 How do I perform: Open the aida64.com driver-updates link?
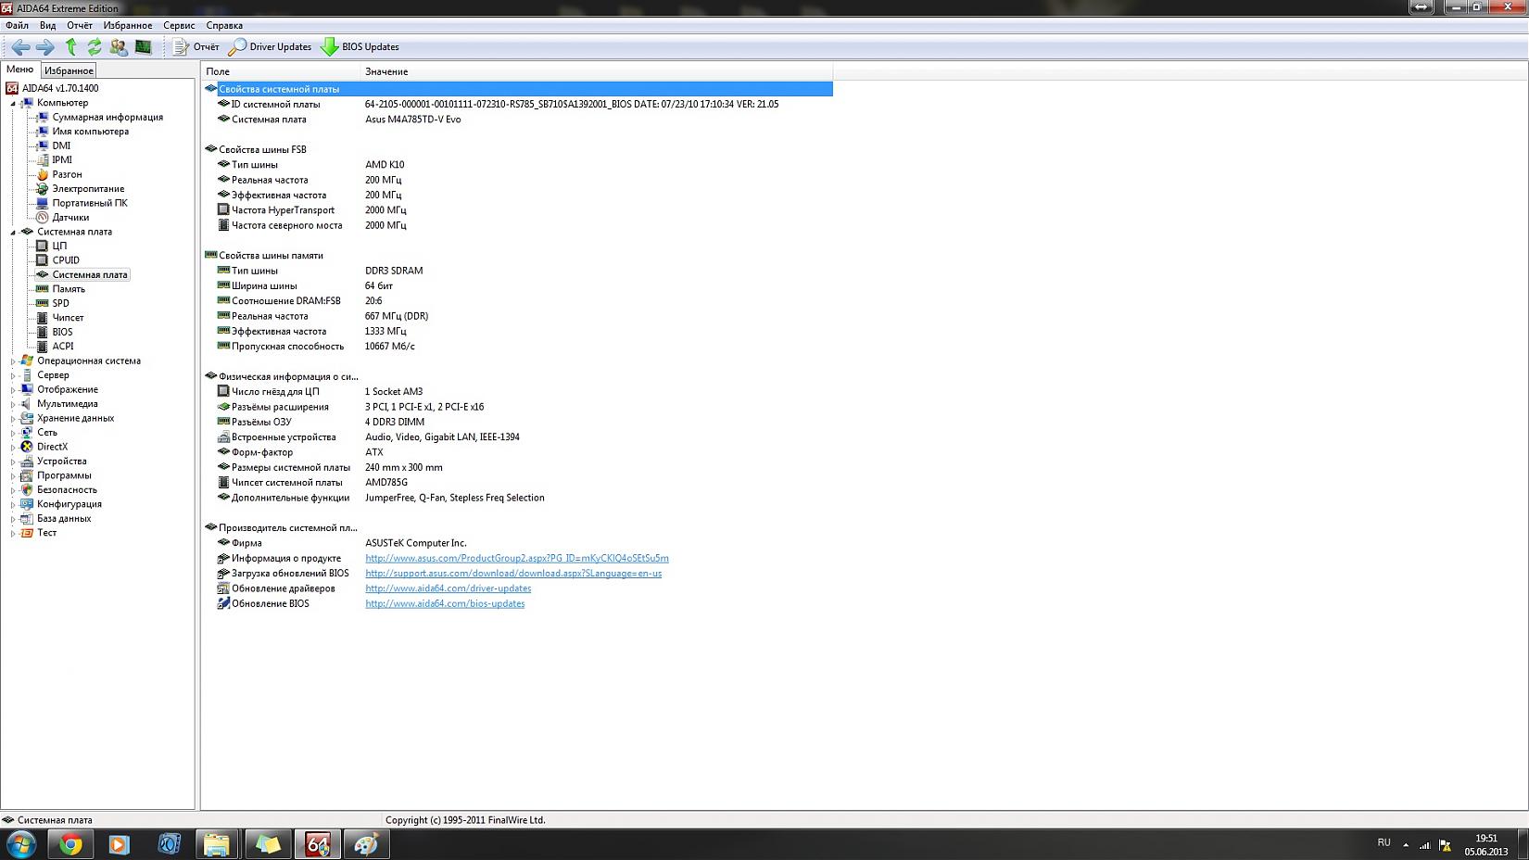[449, 588]
